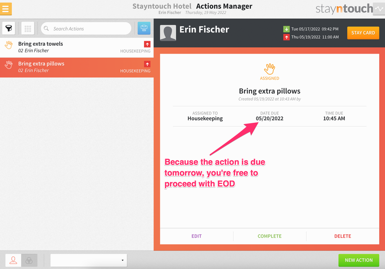Click Housekeeping label on towels row
The width and height of the screenshot is (385, 269).
(x=135, y=51)
